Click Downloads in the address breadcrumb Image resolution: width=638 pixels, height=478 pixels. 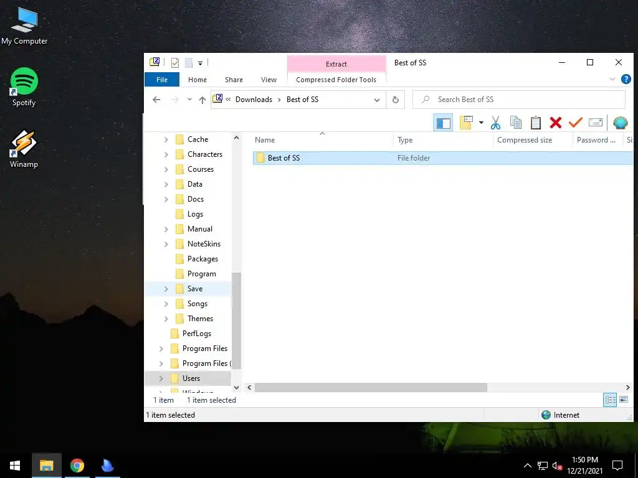[254, 100]
